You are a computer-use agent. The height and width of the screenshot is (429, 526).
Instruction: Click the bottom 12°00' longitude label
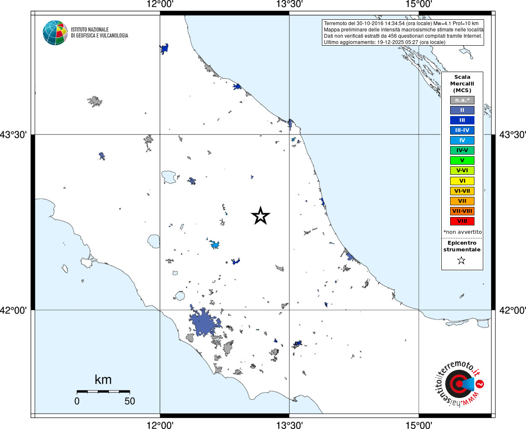tap(160, 425)
